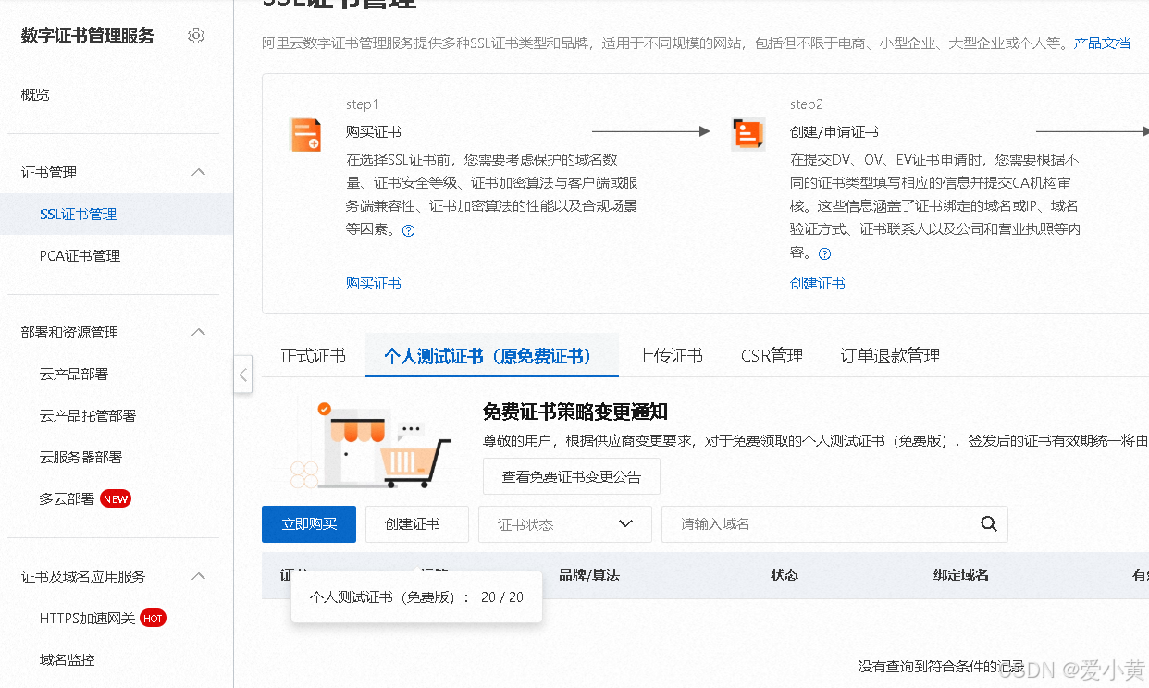Collapse the 证书及域名应用服务 section chevron
The image size is (1149, 688).
click(198, 577)
